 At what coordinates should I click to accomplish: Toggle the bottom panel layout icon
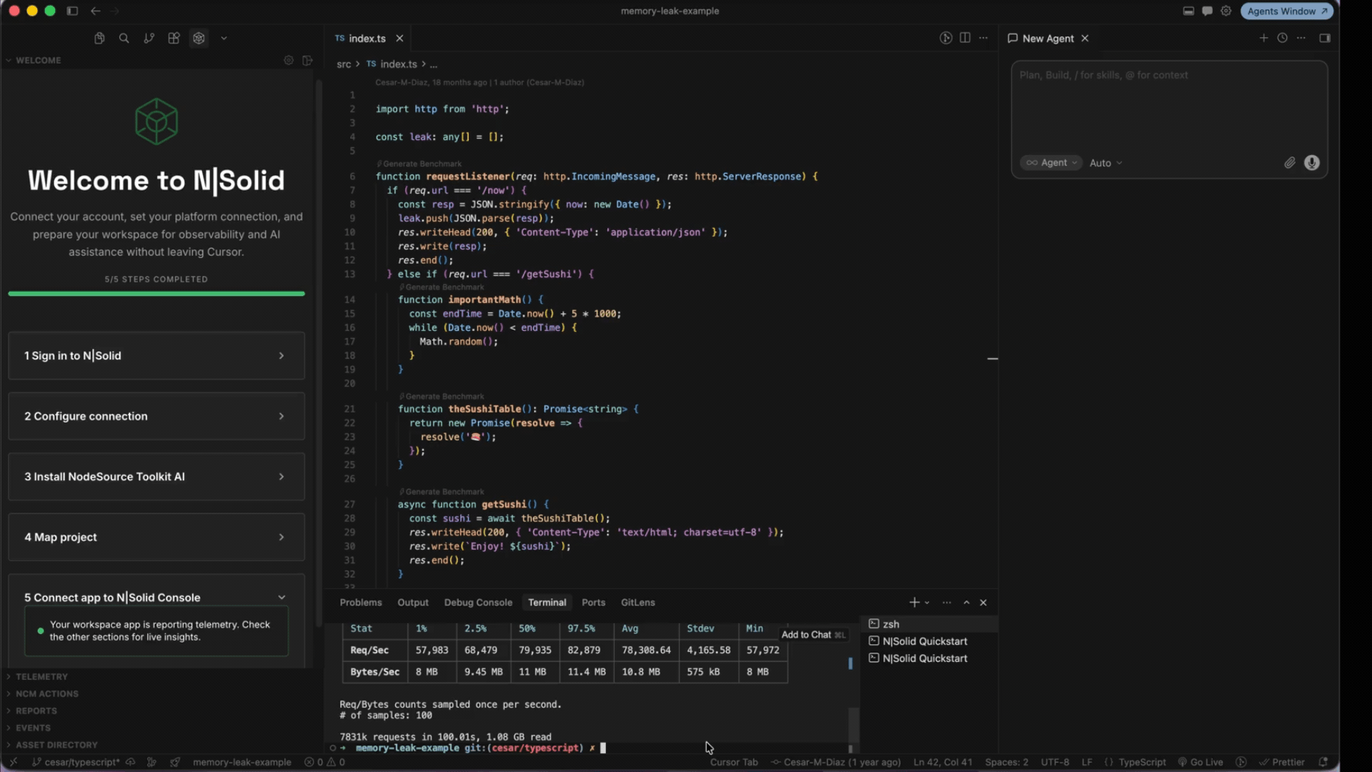click(1188, 11)
